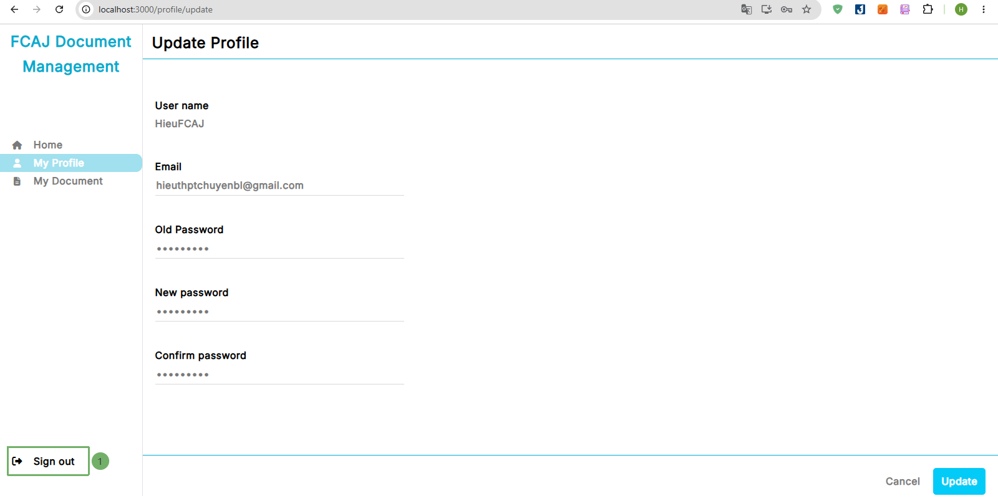Click the Update button

click(959, 482)
